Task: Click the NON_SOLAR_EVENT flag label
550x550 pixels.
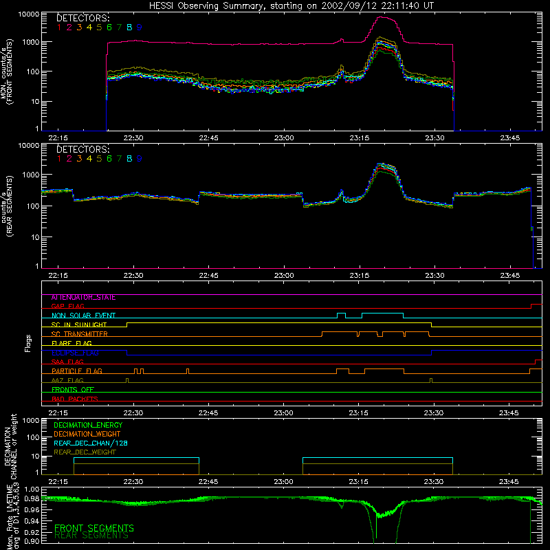Action: click(x=83, y=316)
